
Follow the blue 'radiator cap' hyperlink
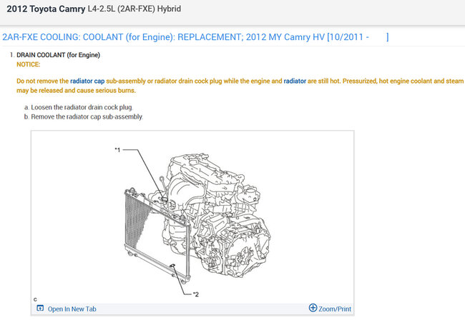tap(87, 81)
